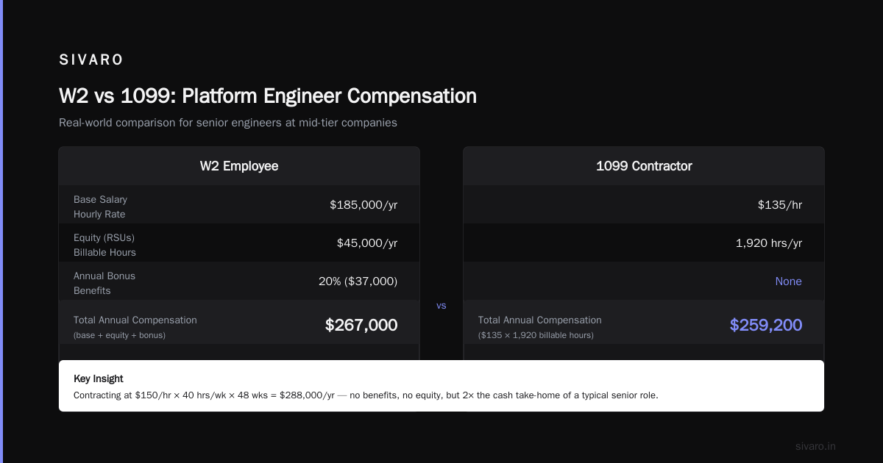Click the $267,000 total compensation figure
The height and width of the screenshot is (463, 883).
[361, 325]
